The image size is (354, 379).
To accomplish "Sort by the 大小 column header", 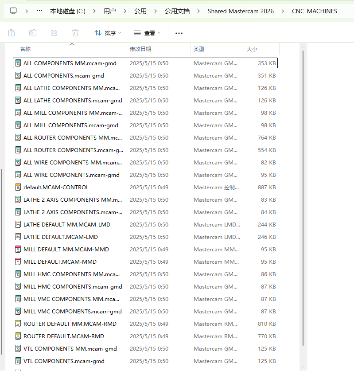I will [x=252, y=49].
